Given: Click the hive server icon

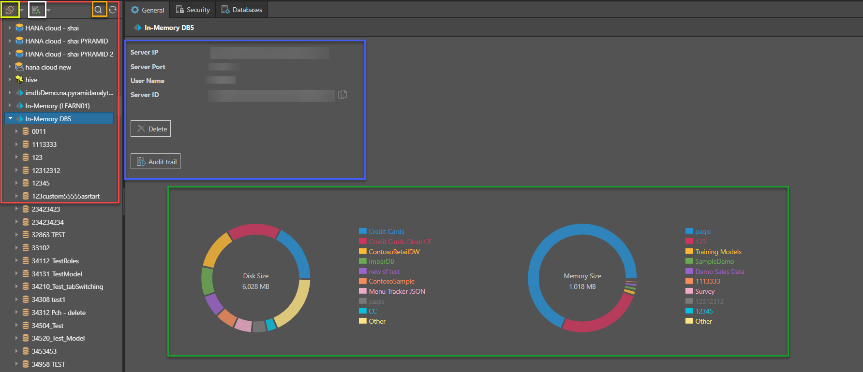Looking at the screenshot, I should (19, 80).
